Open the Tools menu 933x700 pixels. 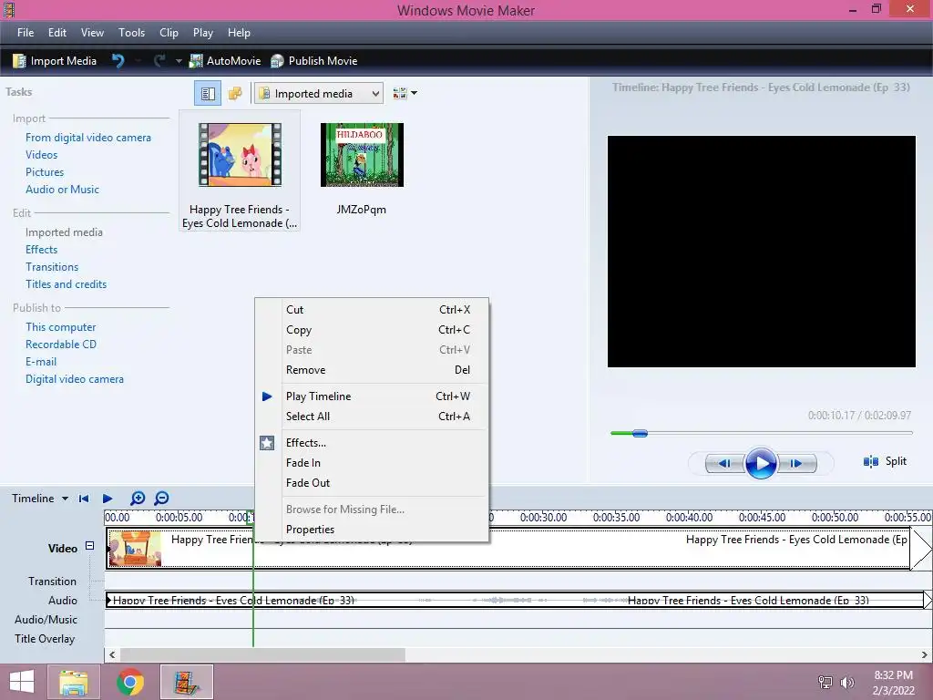[x=131, y=33]
